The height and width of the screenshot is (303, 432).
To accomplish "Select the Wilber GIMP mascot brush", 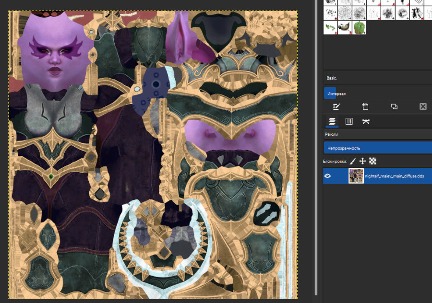I will tap(345, 27).
